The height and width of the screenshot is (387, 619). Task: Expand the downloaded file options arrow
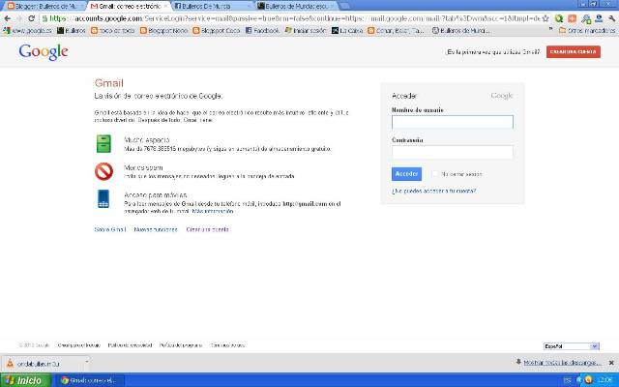pyautogui.click(x=87, y=362)
